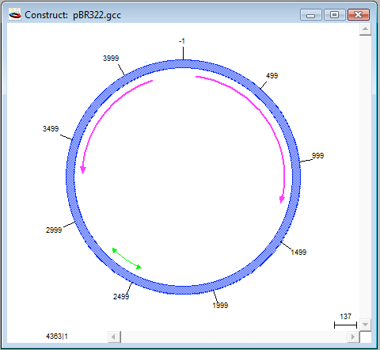Click the 999 position marker label

coord(317,156)
